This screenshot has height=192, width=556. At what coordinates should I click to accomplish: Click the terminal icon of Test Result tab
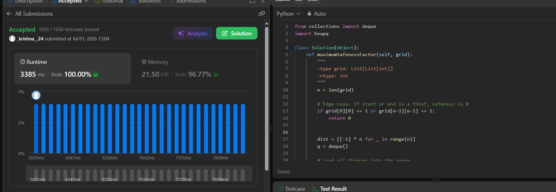(315, 189)
